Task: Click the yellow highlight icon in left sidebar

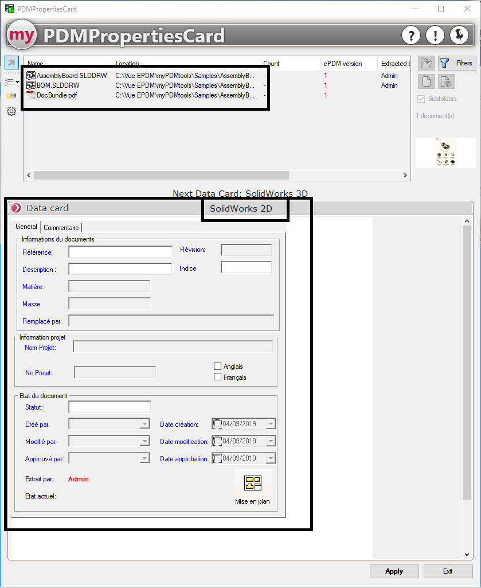Action: pos(11,96)
